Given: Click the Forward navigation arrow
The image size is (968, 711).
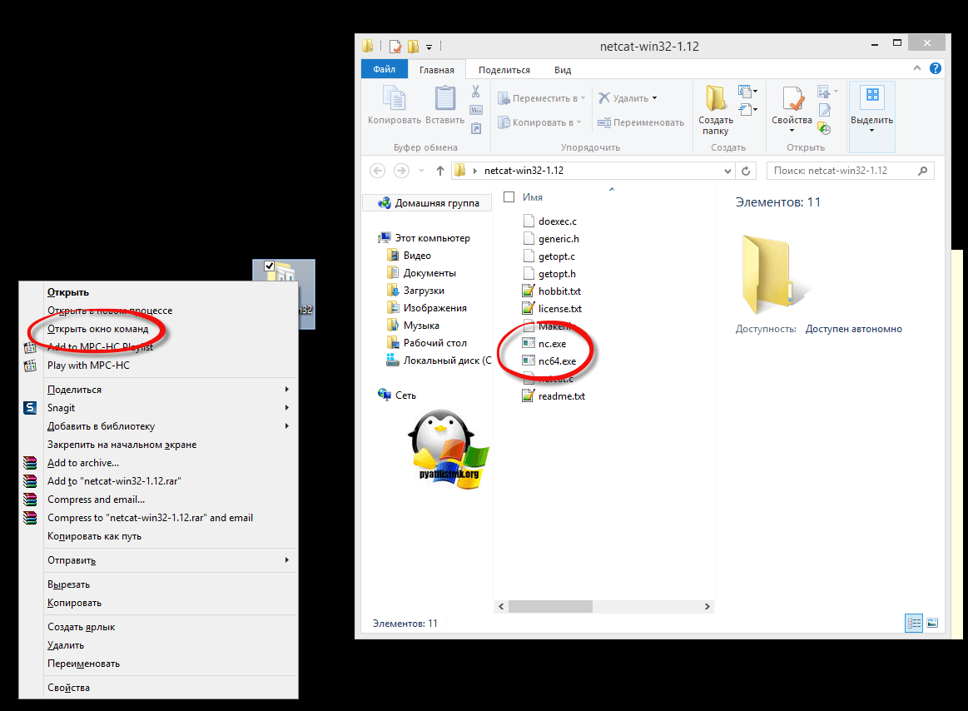Looking at the screenshot, I should point(401,171).
